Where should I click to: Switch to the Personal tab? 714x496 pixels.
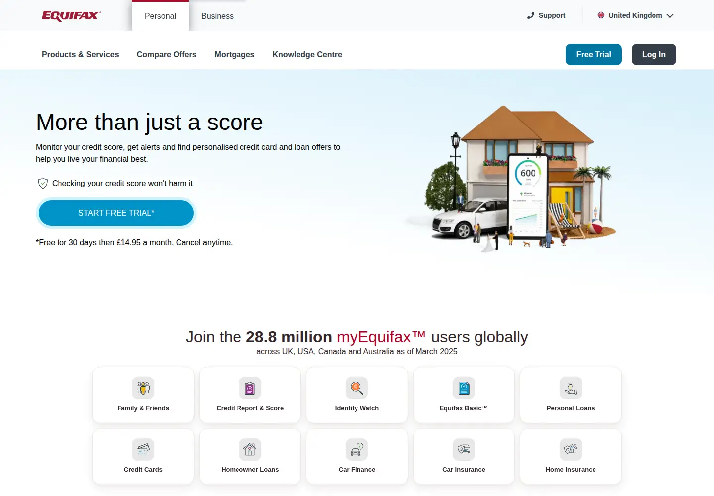pyautogui.click(x=160, y=16)
